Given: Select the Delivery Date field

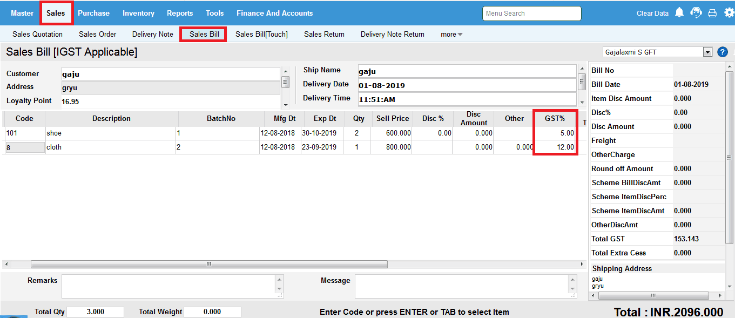Looking at the screenshot, I should pos(467,85).
